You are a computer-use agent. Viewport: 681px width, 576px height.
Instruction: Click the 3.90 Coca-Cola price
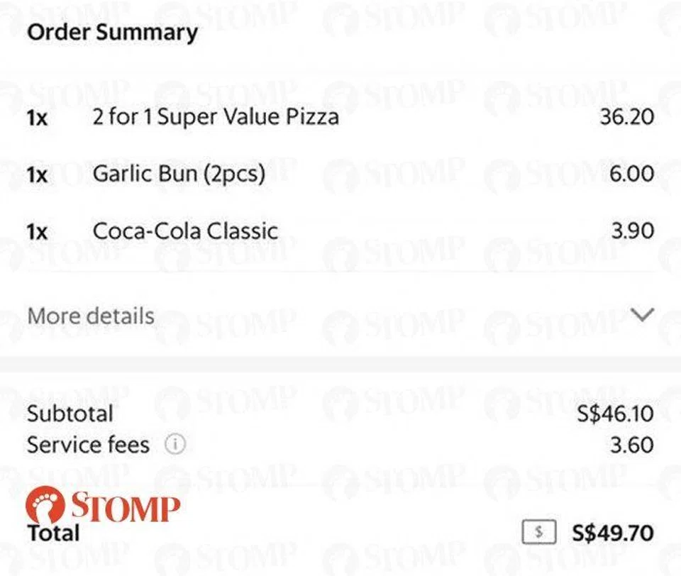pos(631,231)
